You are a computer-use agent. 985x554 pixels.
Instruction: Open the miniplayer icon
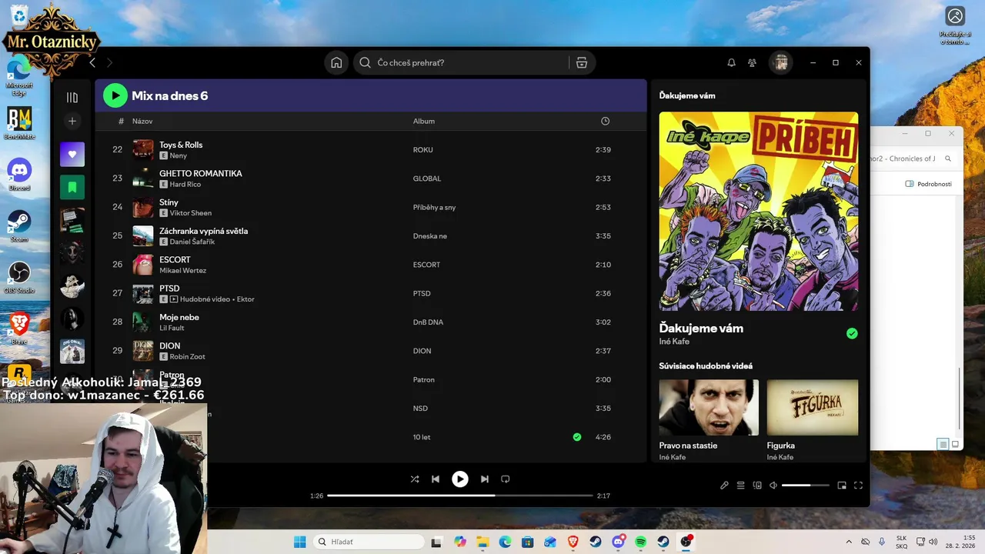pos(842,486)
